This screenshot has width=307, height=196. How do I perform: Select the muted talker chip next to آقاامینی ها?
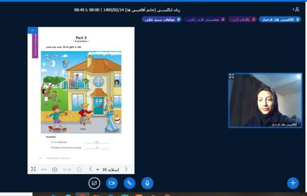coord(242,19)
